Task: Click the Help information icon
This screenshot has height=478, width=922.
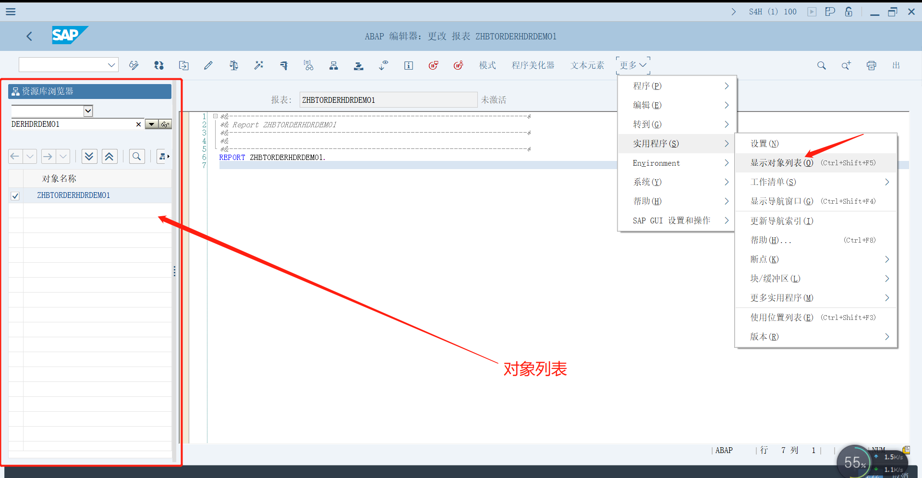Action: tap(409, 65)
